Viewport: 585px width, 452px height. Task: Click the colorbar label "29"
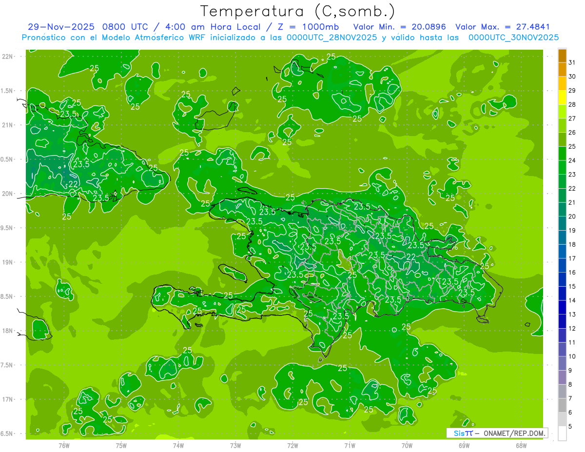coord(572,90)
